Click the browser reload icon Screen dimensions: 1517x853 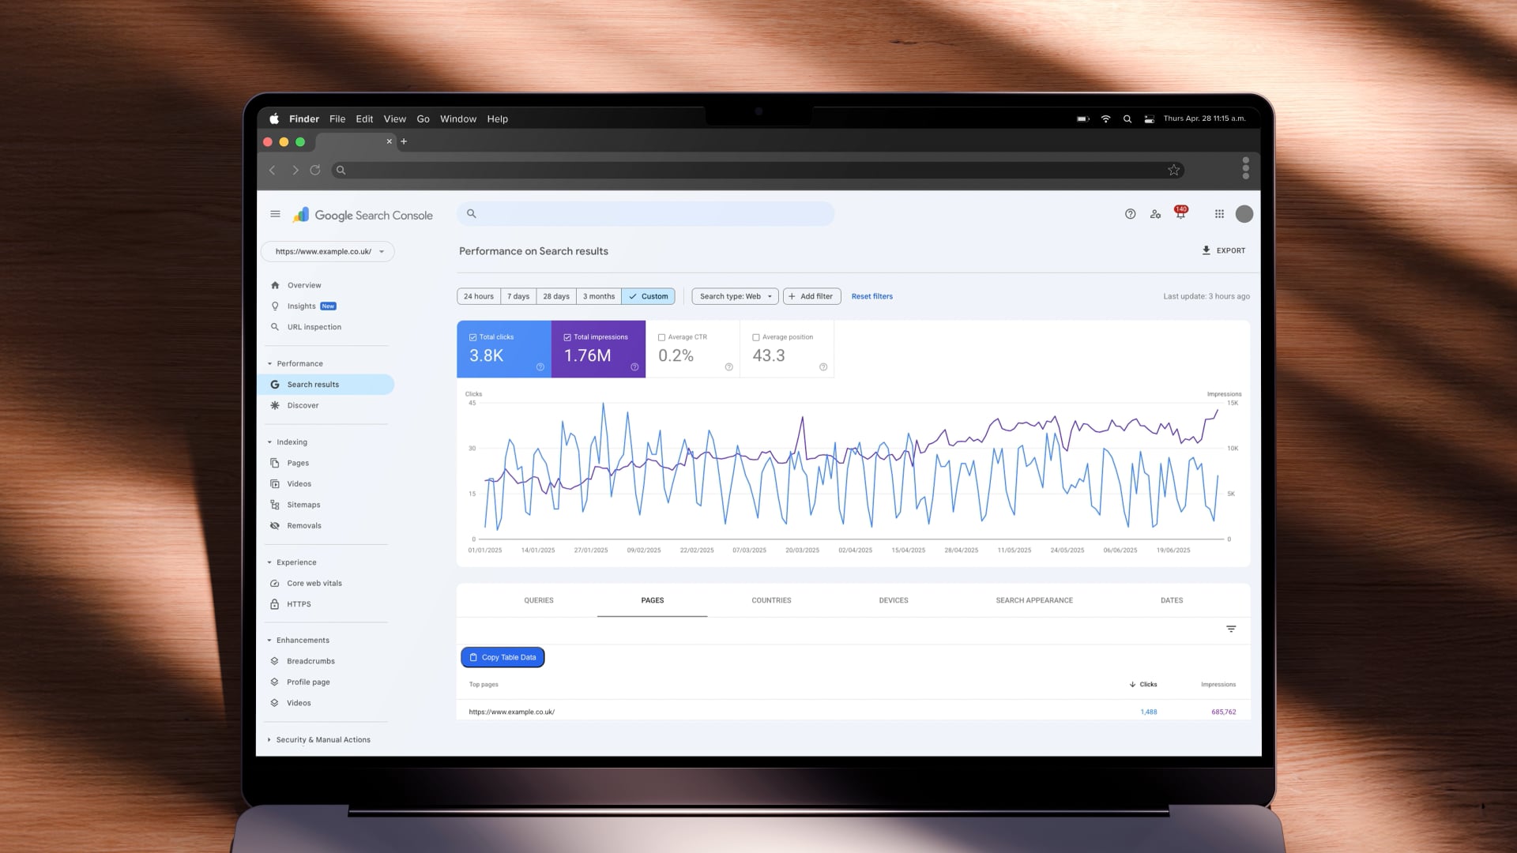315,170
